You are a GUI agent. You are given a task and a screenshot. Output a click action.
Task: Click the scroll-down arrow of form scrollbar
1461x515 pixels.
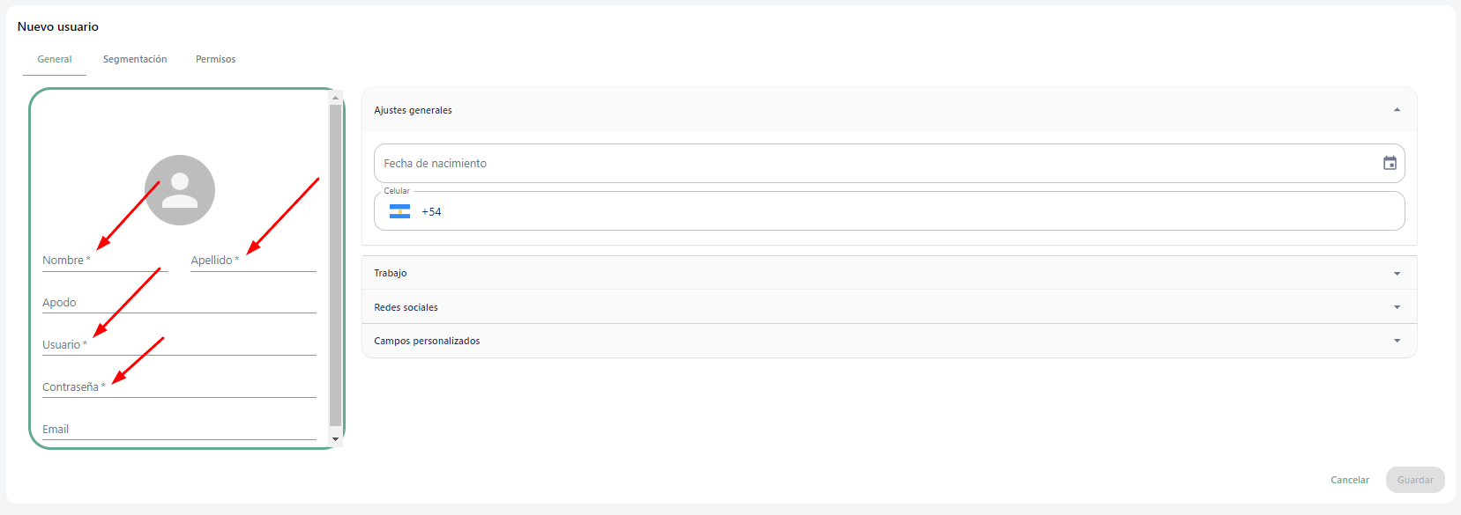pyautogui.click(x=335, y=438)
